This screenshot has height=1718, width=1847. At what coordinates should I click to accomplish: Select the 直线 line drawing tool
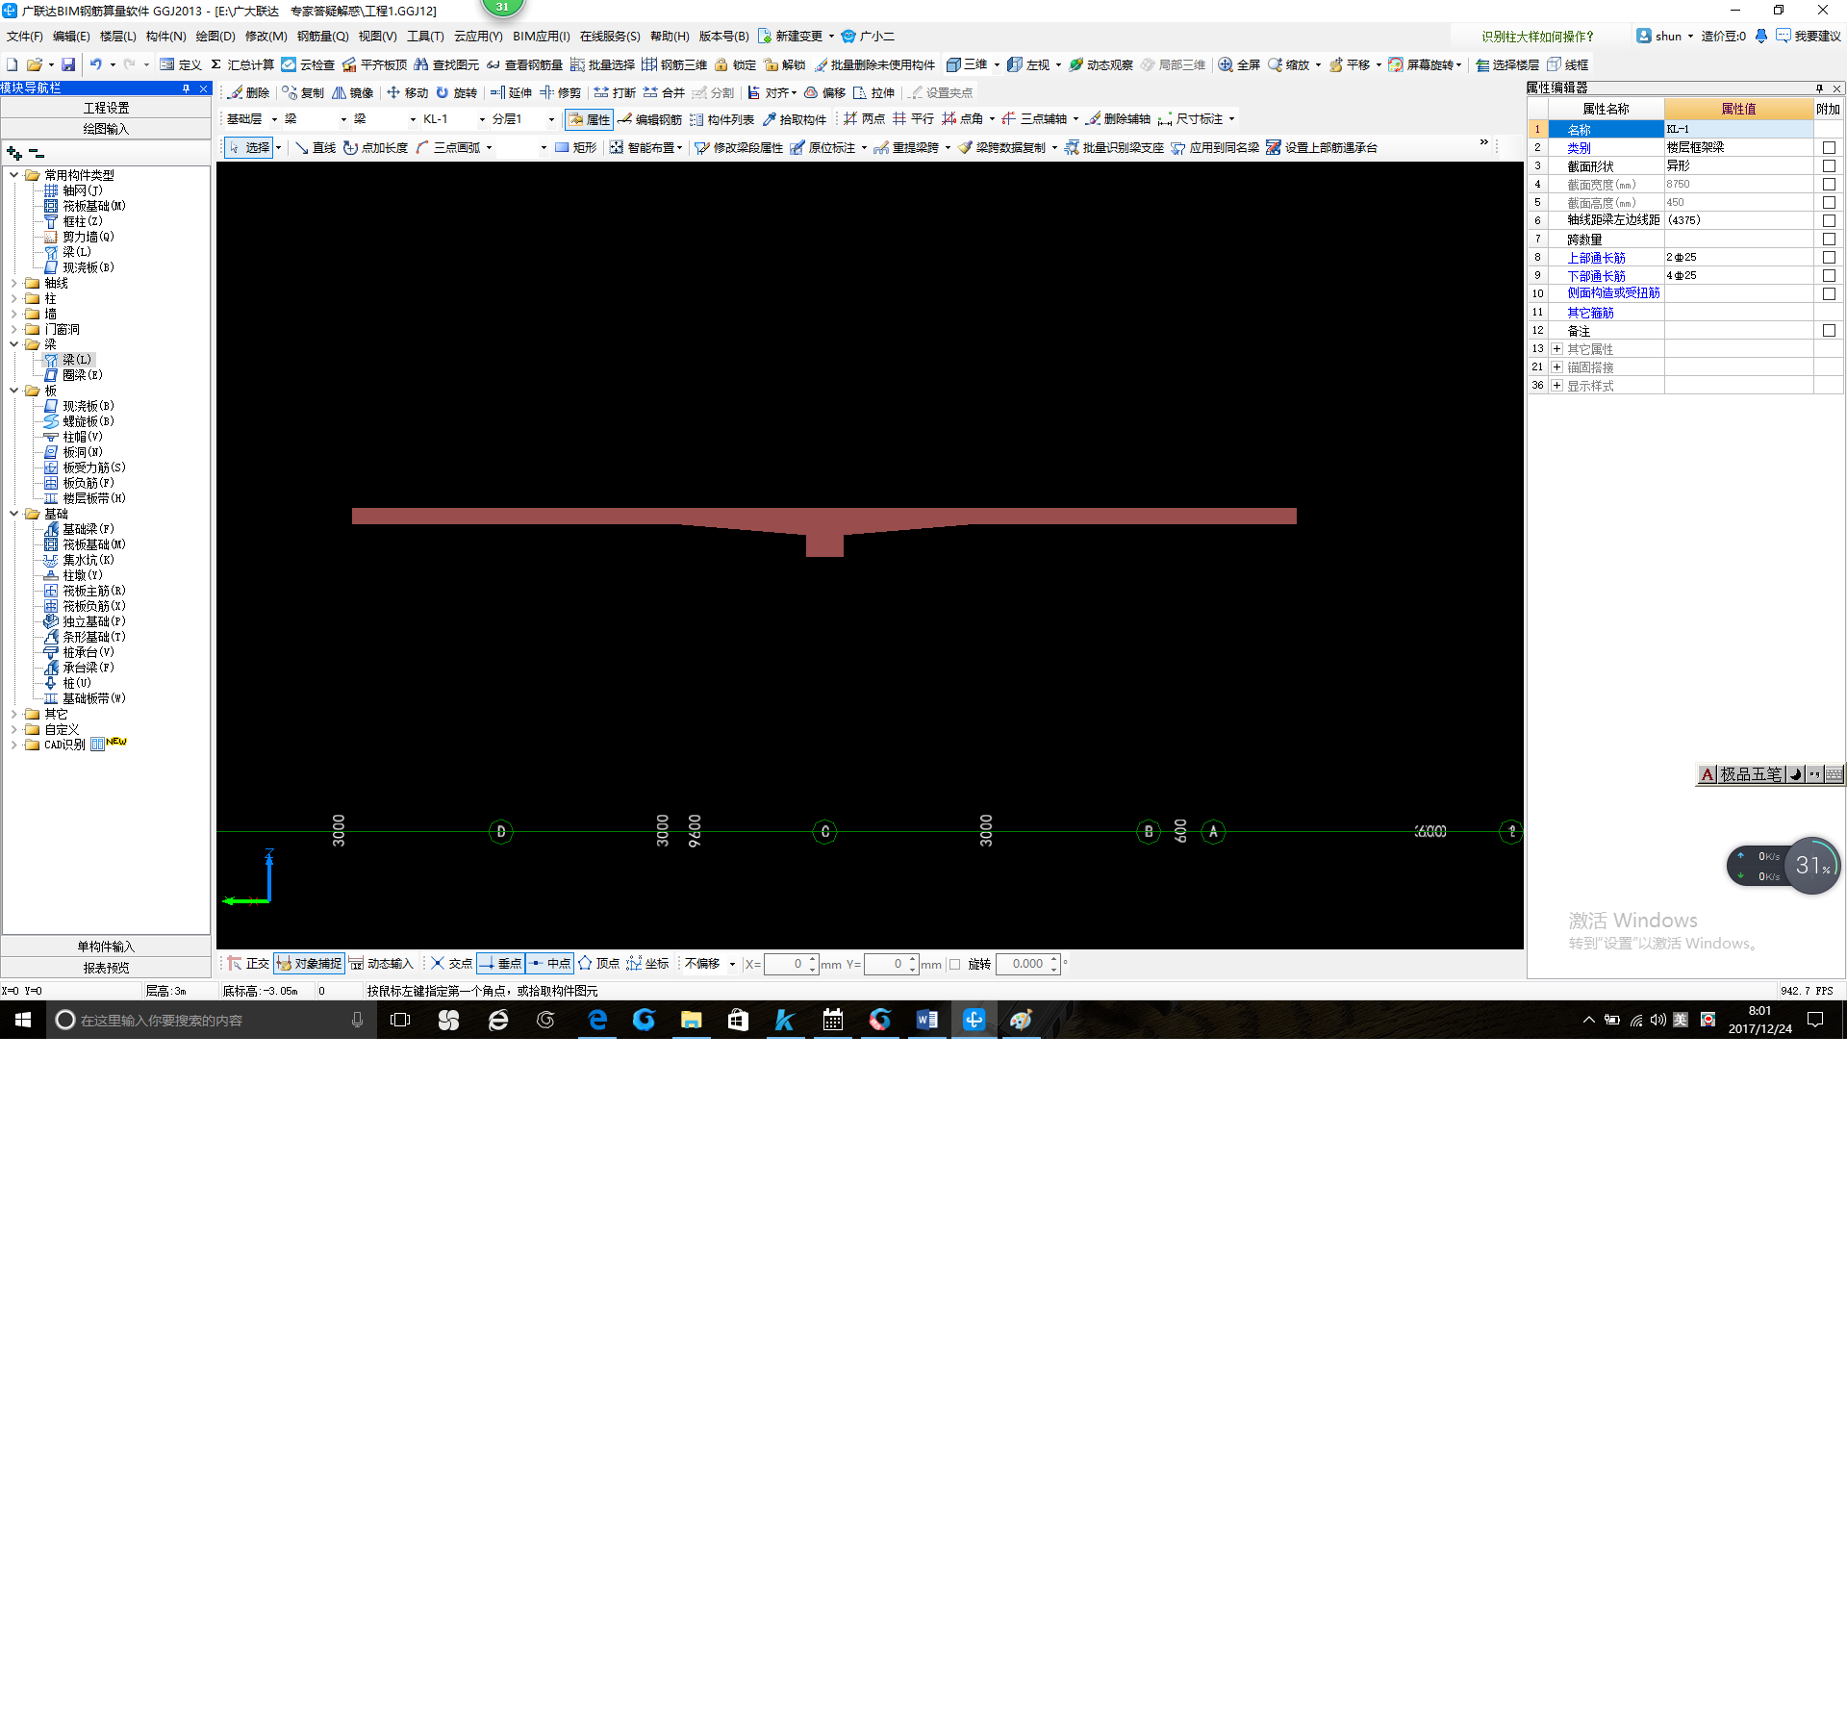[316, 147]
